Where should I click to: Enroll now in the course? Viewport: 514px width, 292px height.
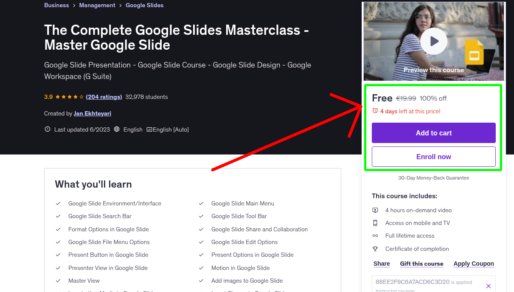(x=433, y=157)
